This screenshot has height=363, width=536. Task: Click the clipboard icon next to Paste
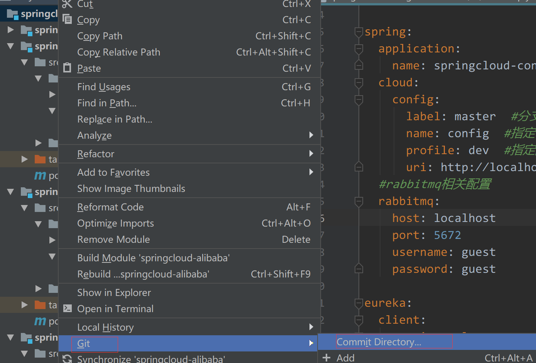[67, 67]
